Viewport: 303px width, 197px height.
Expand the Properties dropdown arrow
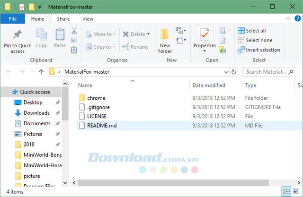(x=205, y=51)
